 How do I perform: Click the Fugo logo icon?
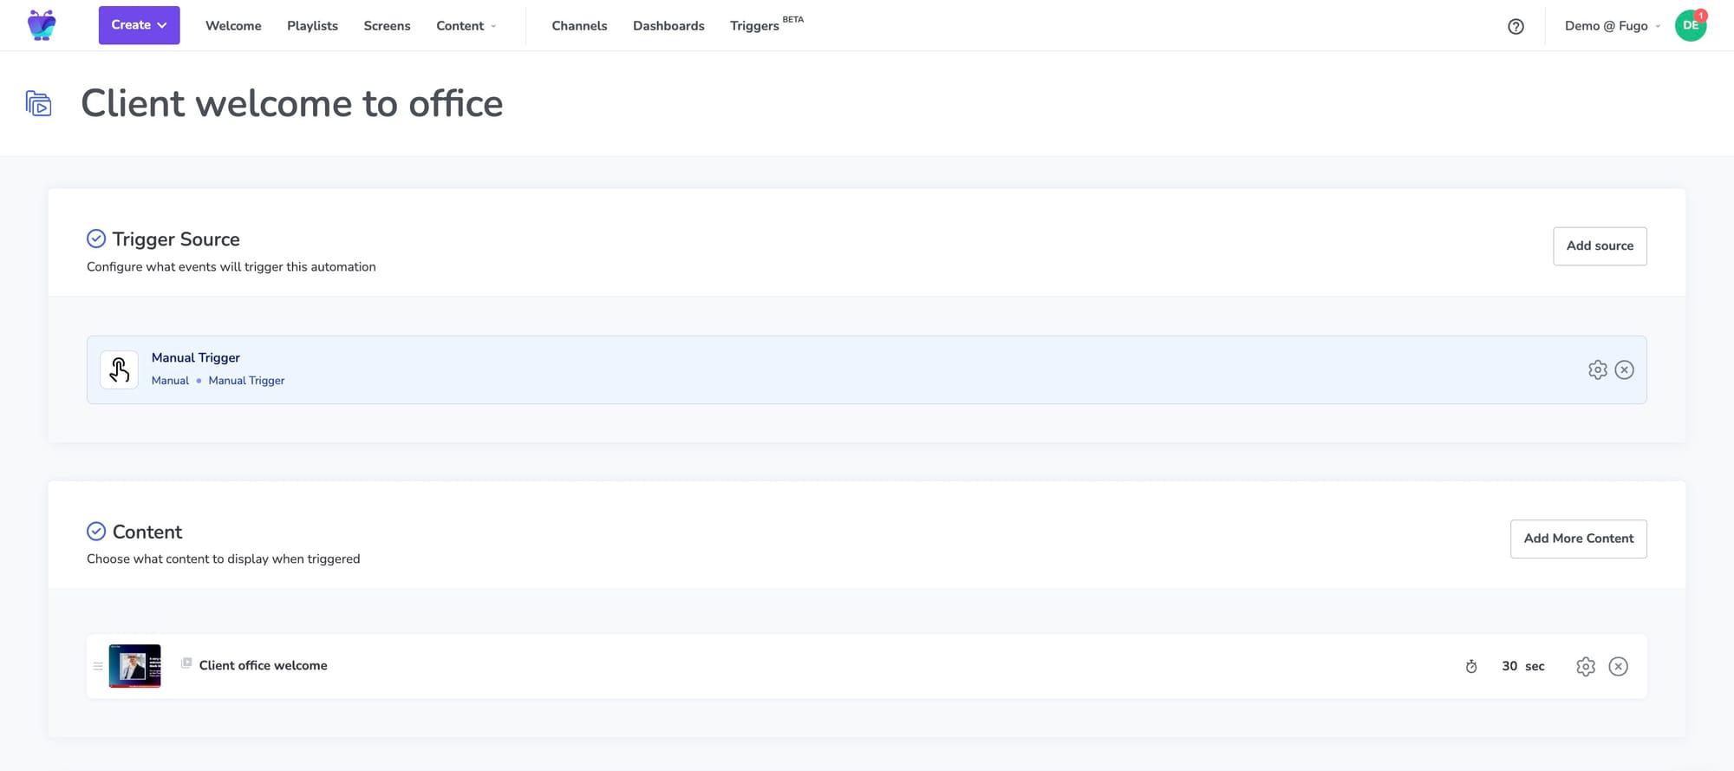point(42,25)
